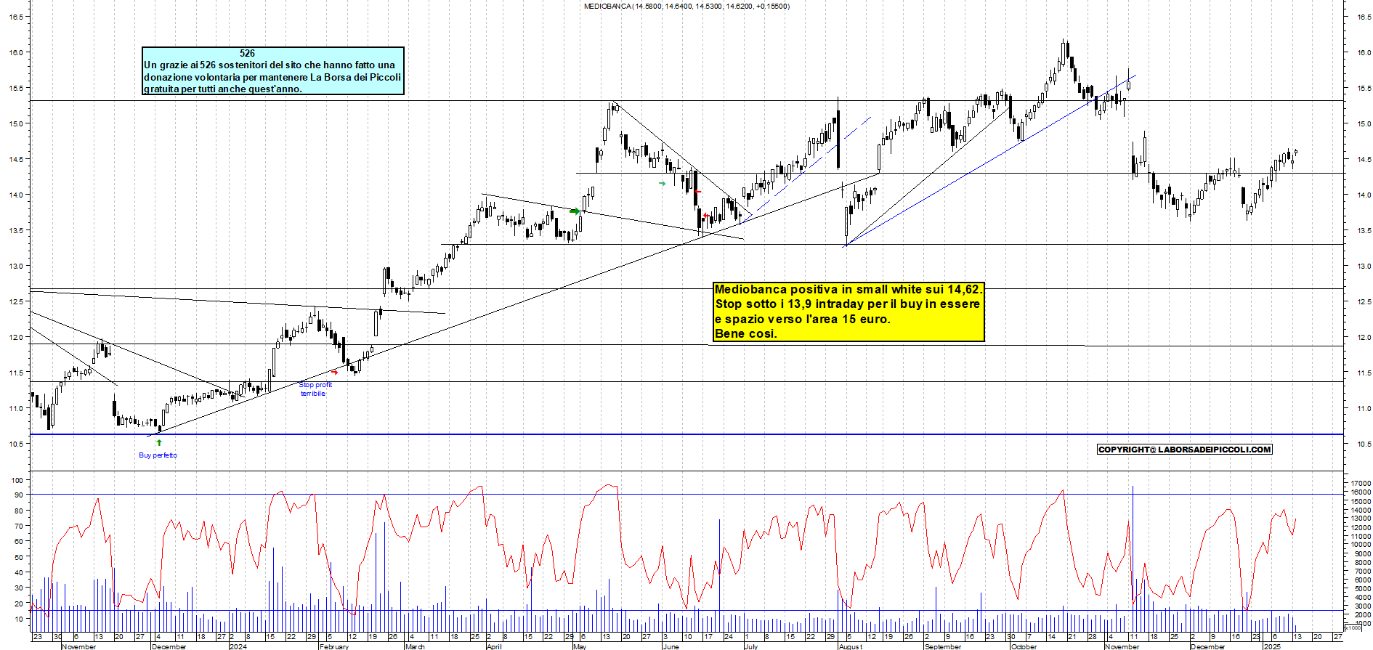1373x650 pixels.
Task: Click 'Un grazie ai 526 sostenitori' line
Action: coord(270,65)
